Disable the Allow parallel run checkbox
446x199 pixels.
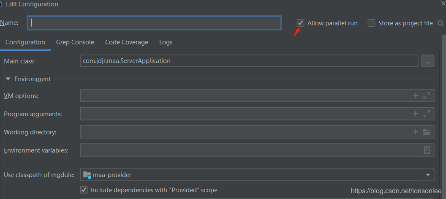(300, 23)
